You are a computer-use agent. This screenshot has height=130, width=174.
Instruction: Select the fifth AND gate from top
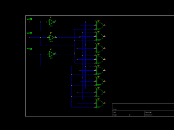pos(100,70)
